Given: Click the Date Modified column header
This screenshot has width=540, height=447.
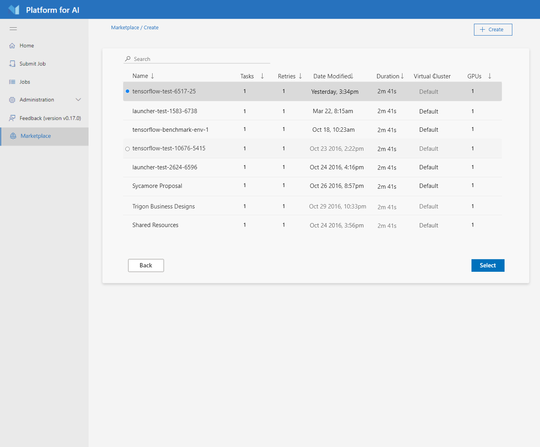Looking at the screenshot, I should click(332, 76).
